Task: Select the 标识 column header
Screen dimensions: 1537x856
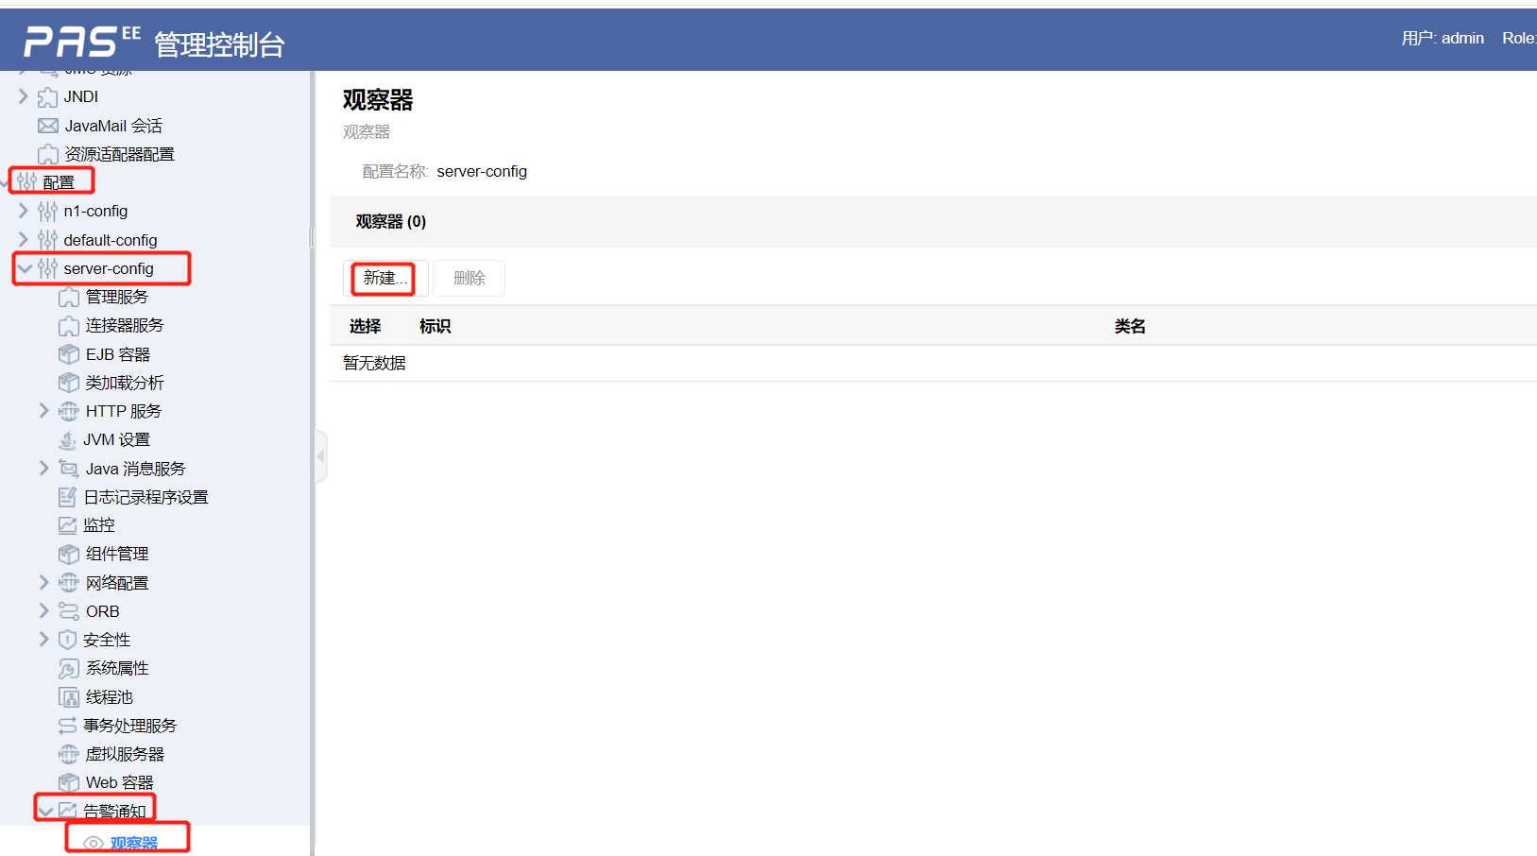Action: [435, 325]
